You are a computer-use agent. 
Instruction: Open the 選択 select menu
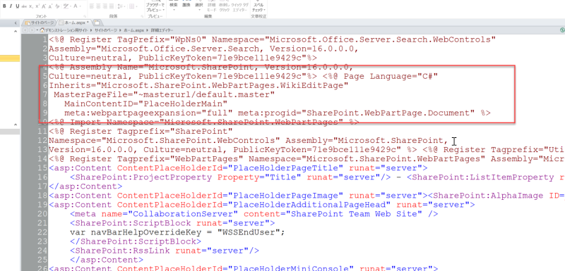(199, 6)
